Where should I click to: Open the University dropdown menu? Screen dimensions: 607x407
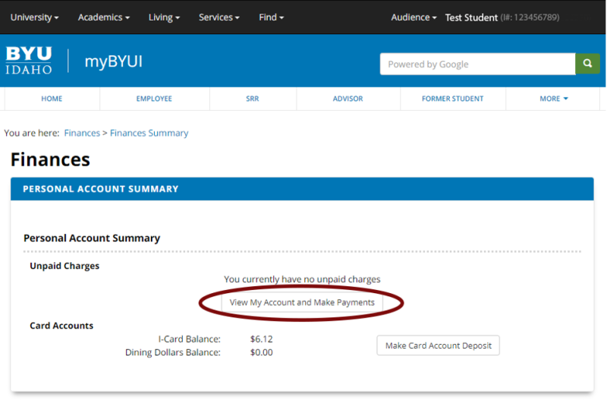[34, 17]
